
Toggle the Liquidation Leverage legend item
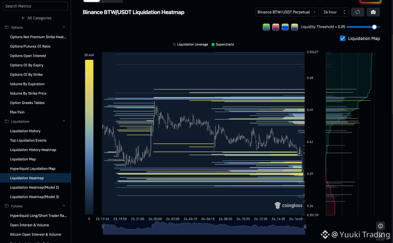[191, 44]
